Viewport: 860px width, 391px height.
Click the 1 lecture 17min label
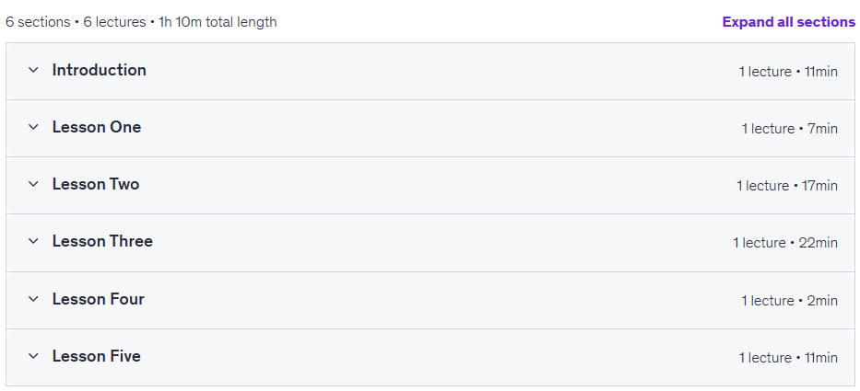[x=787, y=186]
